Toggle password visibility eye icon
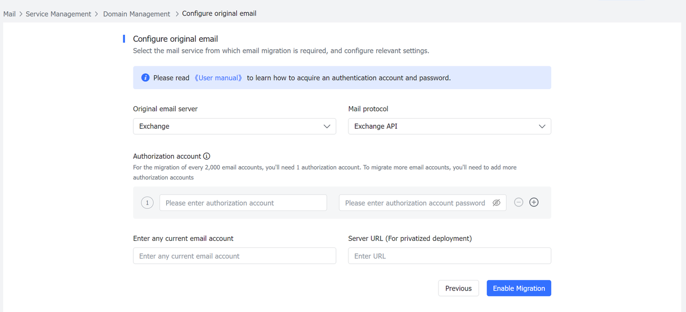 point(496,203)
